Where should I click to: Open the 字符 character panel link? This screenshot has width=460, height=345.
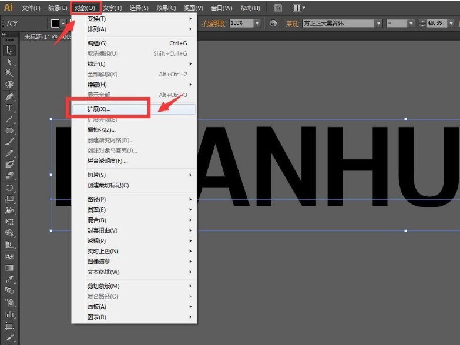point(292,23)
